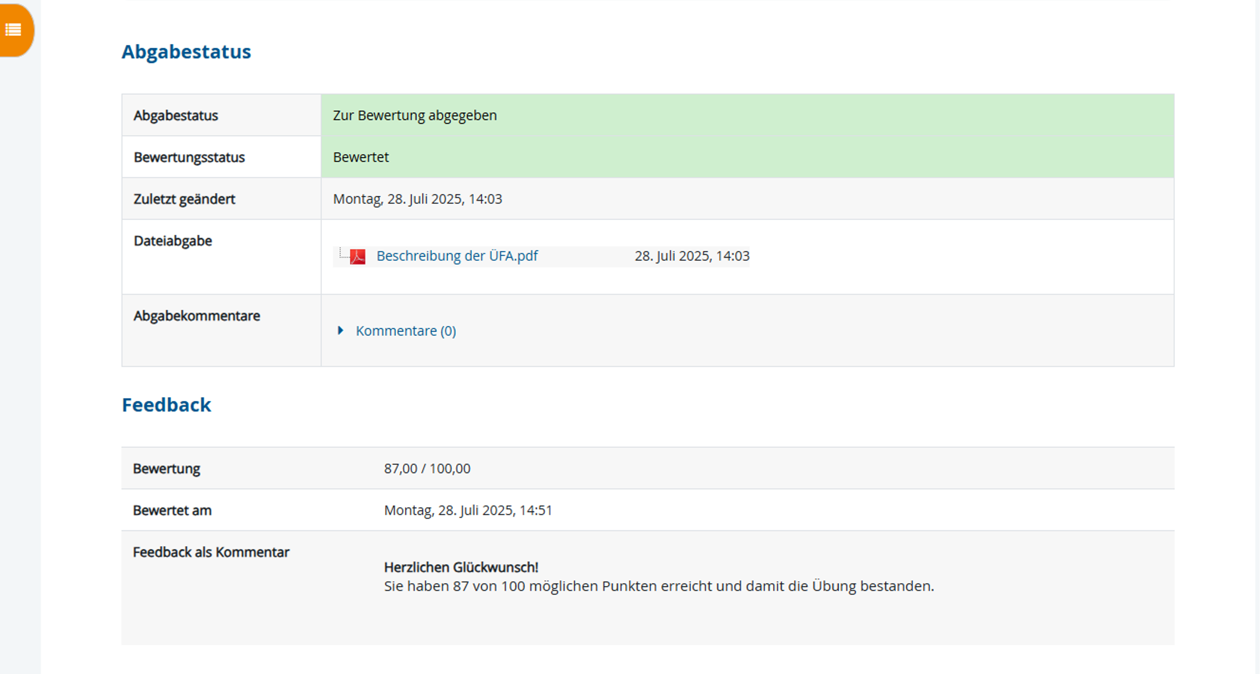1260x674 pixels.
Task: Click the 'Herzlichen Glückwunsch!' feedback text
Action: (461, 567)
